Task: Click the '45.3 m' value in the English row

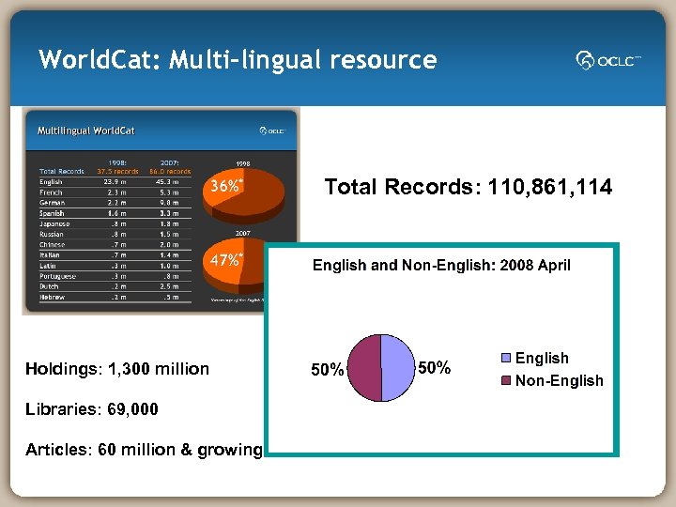Action: click(x=167, y=181)
